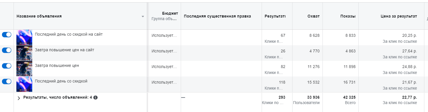Sort by the 'Бюджет' column header

coord(170,14)
